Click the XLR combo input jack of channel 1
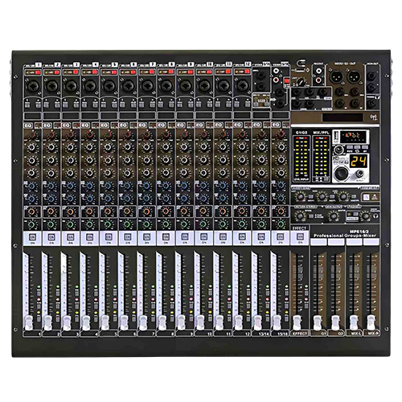 click(x=33, y=86)
